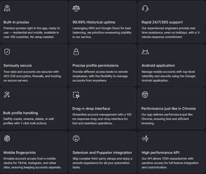Click the headset support icon
Screen dimensions: 206x174
(145, 8)
